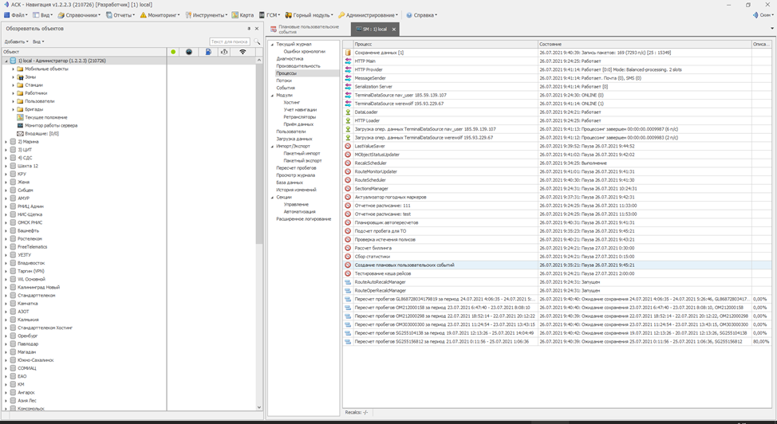This screenshot has width=777, height=424.
Task: Click the Сохранение данных process icon
Action: (349, 53)
